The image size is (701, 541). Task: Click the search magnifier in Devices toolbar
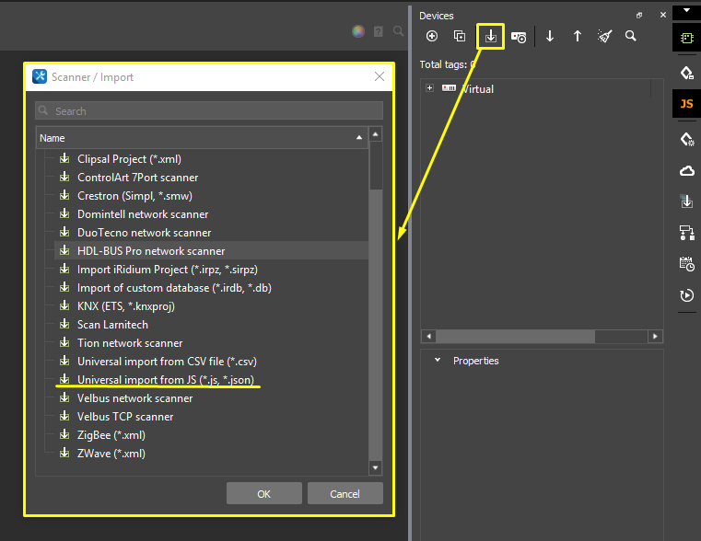(x=631, y=36)
